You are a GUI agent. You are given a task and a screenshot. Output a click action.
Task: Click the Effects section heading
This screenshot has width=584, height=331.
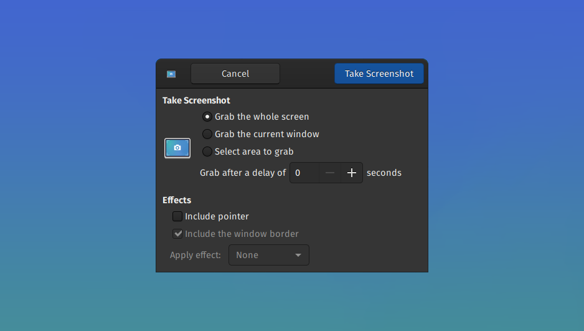[x=177, y=200]
